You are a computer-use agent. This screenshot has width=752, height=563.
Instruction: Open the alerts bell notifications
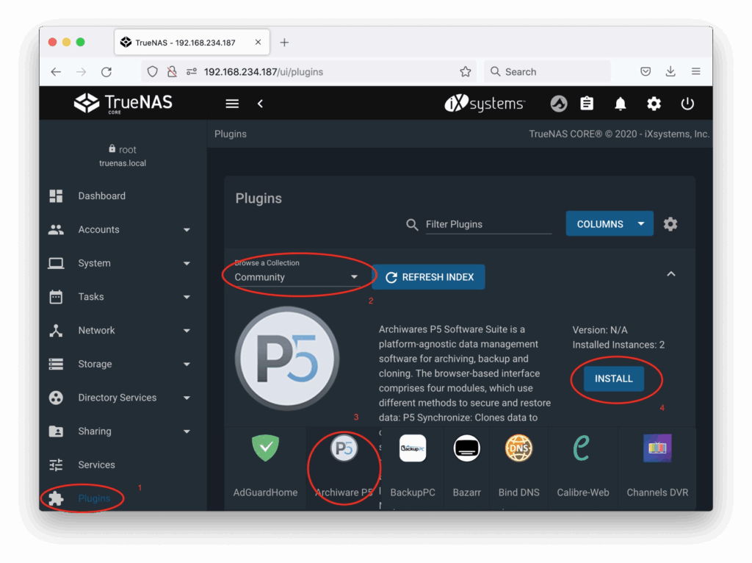point(621,104)
